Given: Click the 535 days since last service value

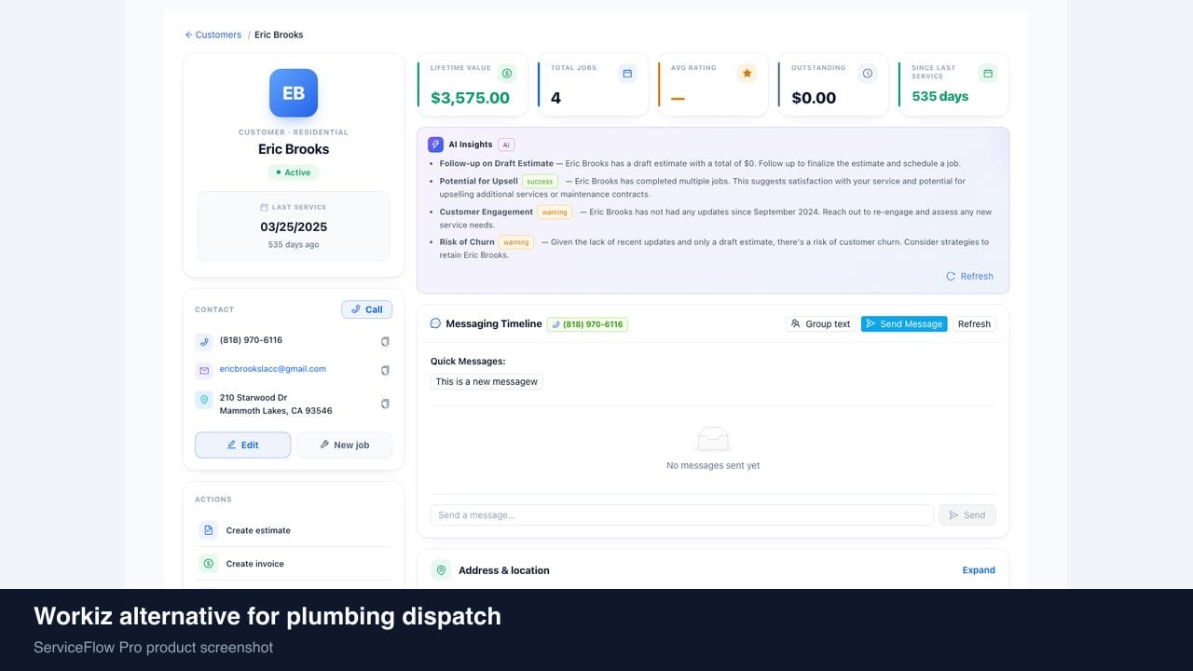Looking at the screenshot, I should click(x=939, y=96).
